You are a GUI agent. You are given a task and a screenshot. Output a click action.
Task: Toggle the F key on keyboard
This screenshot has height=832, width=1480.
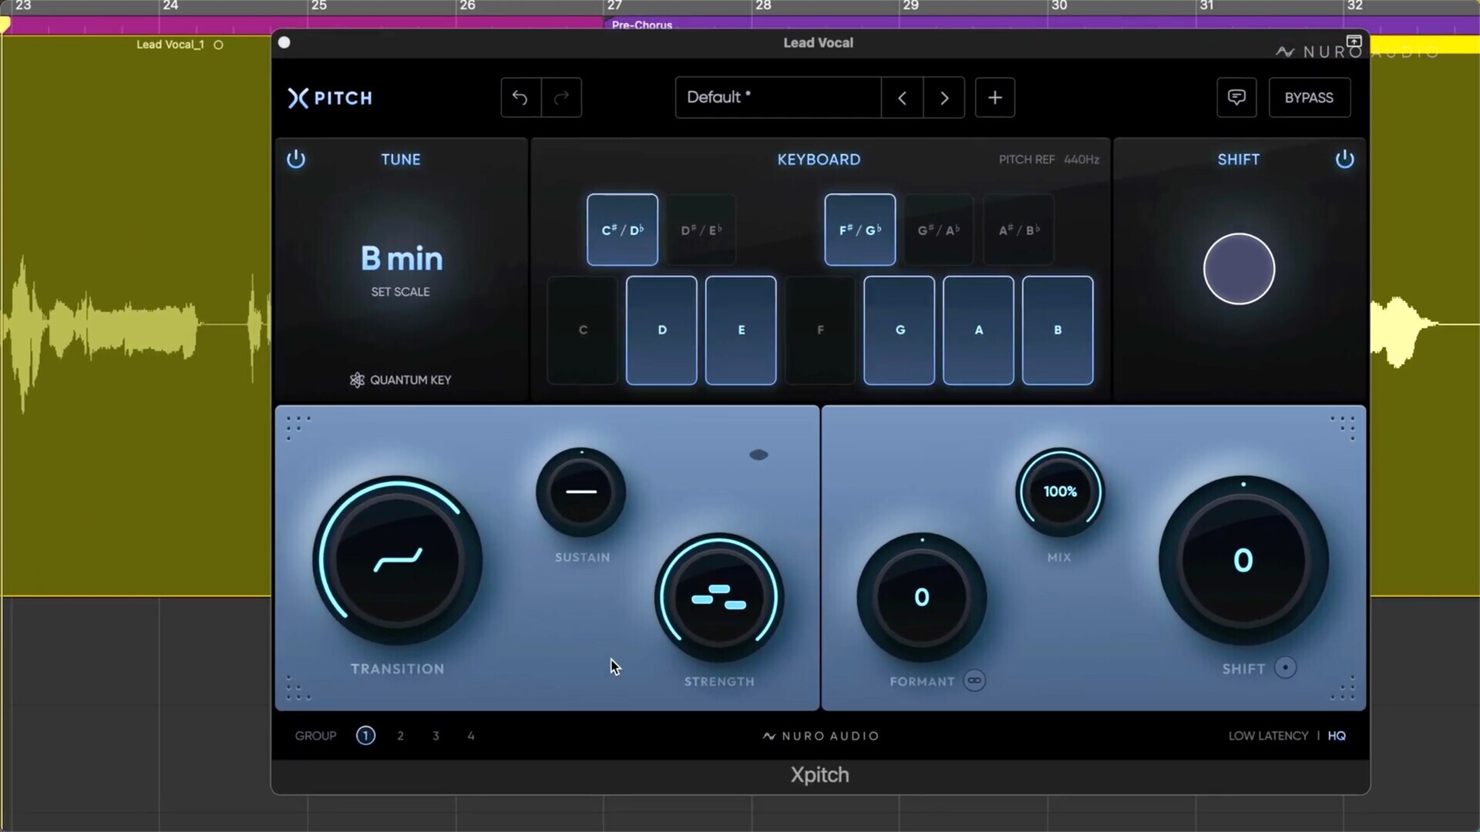click(x=820, y=330)
